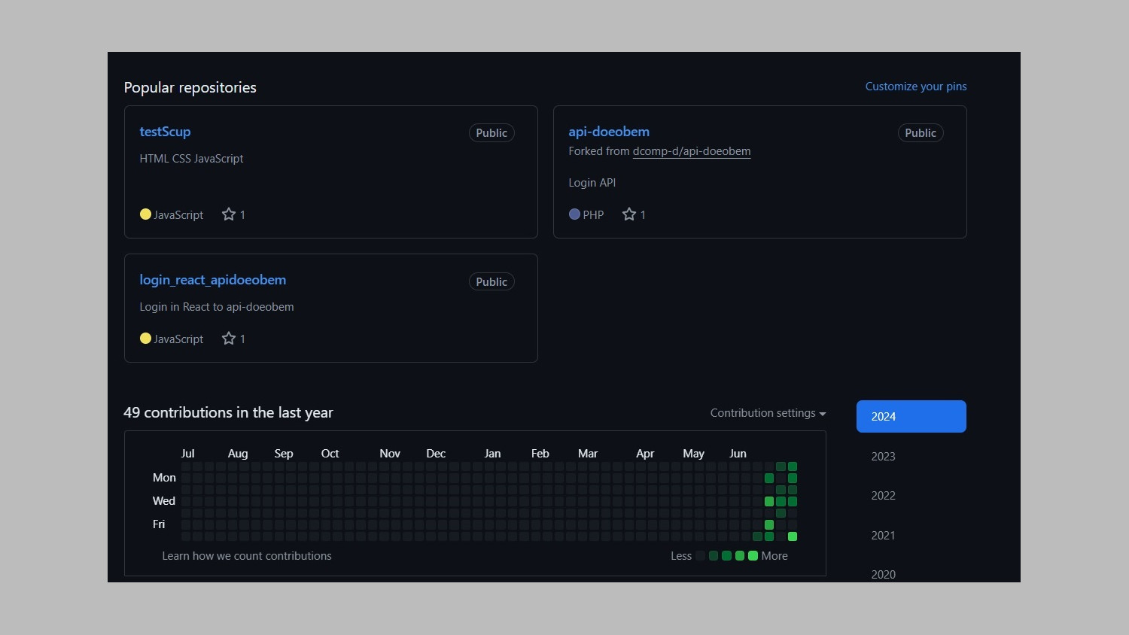Go to login_react_apidoeobem repository

coord(212,280)
